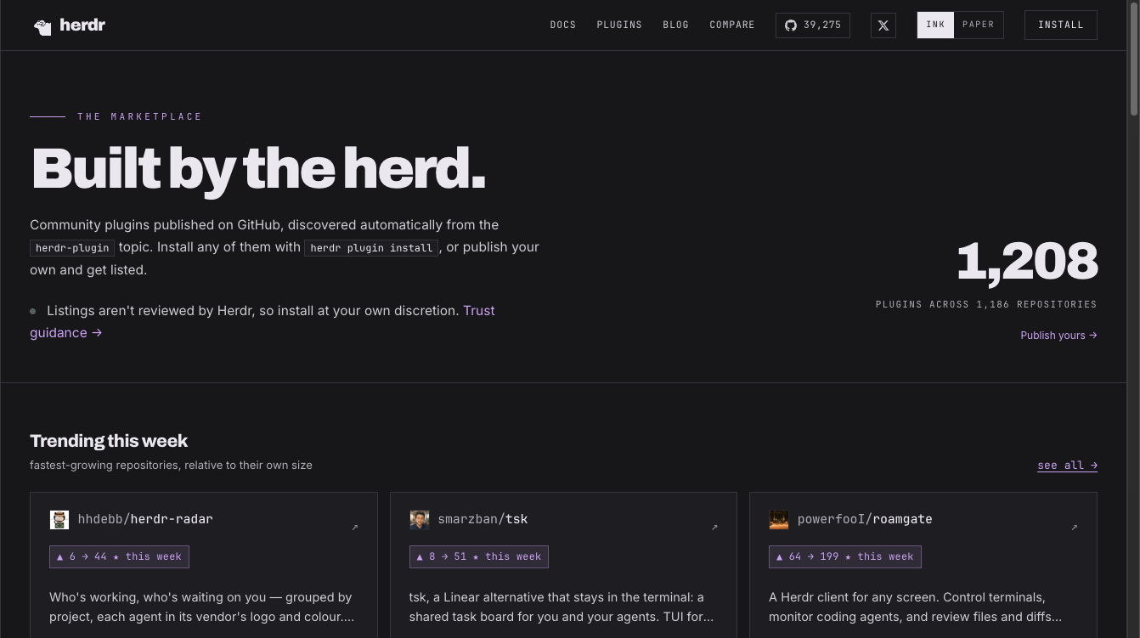Open external link arrow on roamgate card
1140x638 pixels.
(x=1075, y=528)
